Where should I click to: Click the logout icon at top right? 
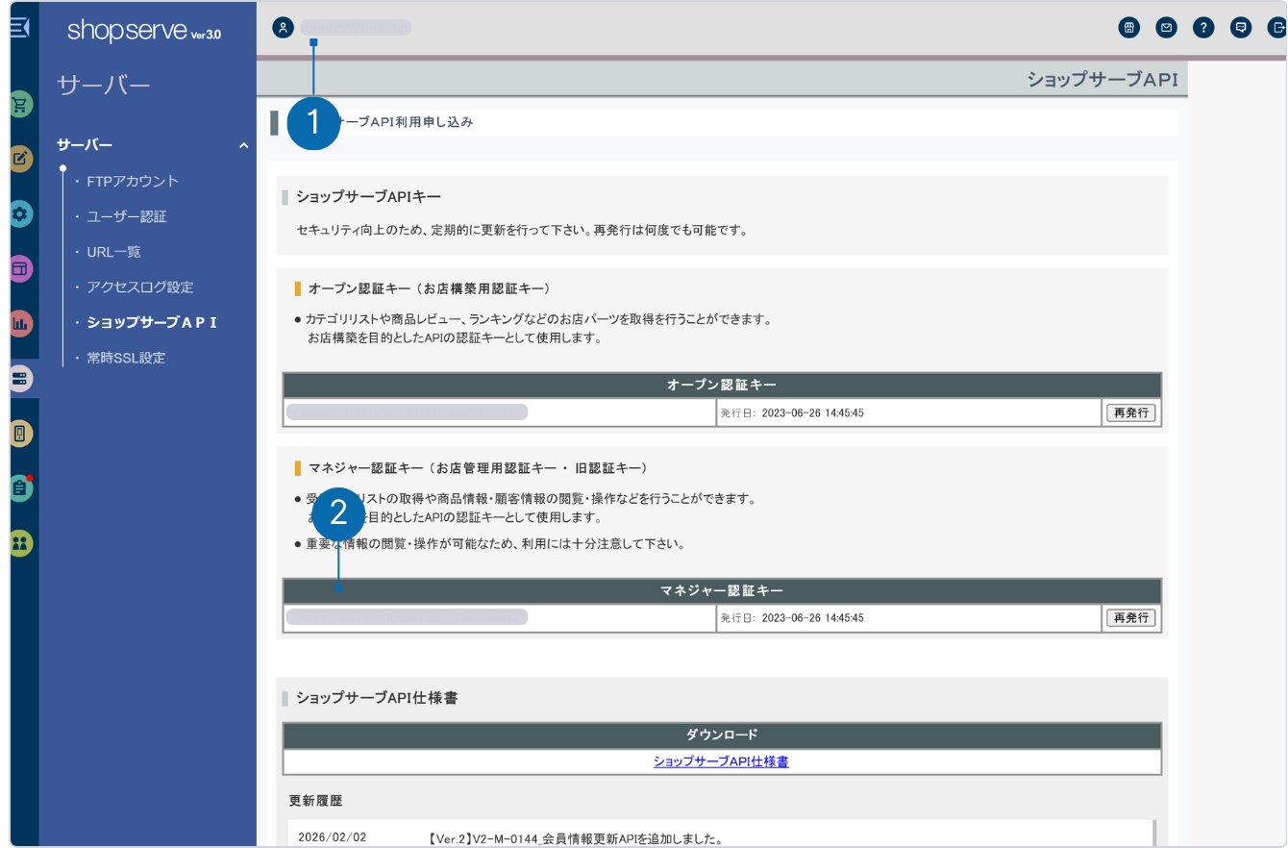1276,28
